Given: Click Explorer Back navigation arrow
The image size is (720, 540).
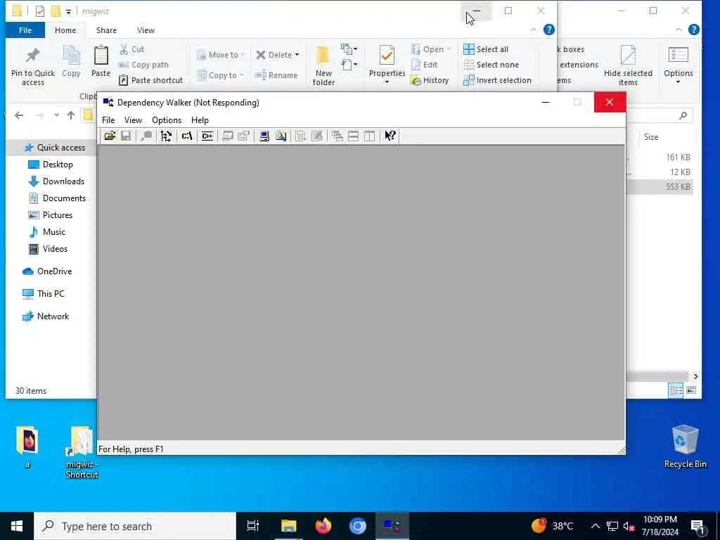Looking at the screenshot, I should click(19, 115).
